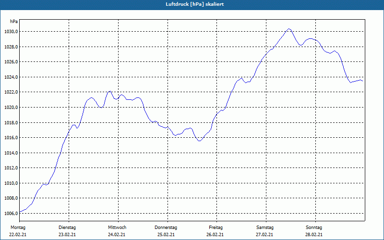Click the 1026,0 axis value
The image size is (384, 240).
(11, 62)
